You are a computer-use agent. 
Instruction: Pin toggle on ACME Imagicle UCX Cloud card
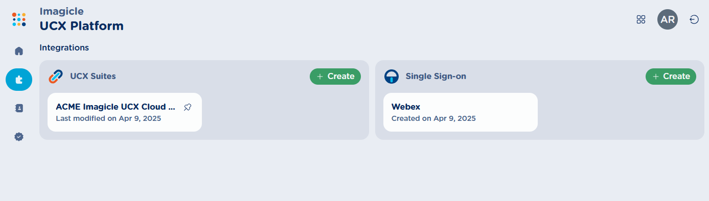[x=188, y=107]
